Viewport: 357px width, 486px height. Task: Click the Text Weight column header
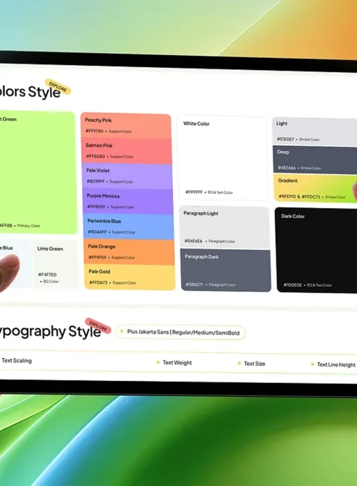pyautogui.click(x=177, y=362)
